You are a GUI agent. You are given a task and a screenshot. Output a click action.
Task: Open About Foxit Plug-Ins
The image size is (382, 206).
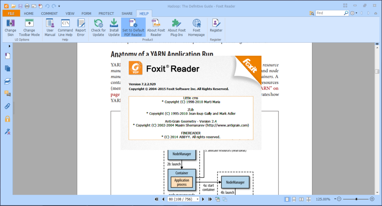point(176,28)
